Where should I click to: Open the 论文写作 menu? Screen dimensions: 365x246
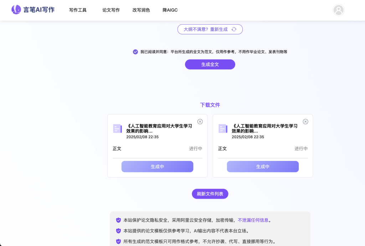pyautogui.click(x=111, y=10)
